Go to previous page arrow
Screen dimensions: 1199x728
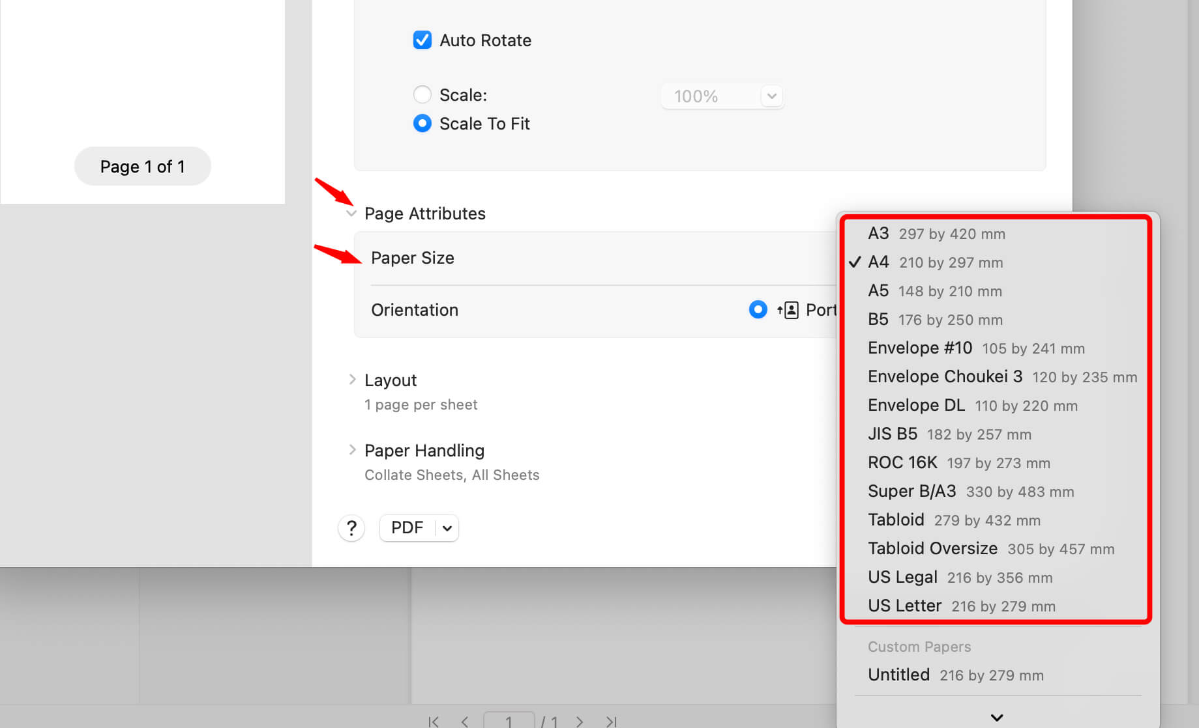pos(465,721)
